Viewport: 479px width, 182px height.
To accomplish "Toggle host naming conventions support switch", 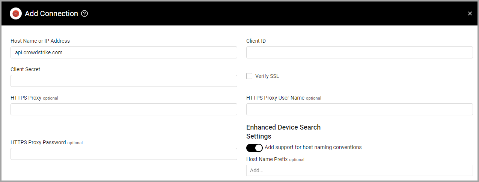I will pyautogui.click(x=255, y=148).
